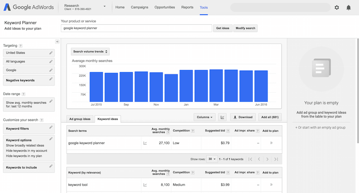Collapse the left sidebar panel
Image resolution: width=359 pixels, height=193 pixels.
click(x=57, y=42)
